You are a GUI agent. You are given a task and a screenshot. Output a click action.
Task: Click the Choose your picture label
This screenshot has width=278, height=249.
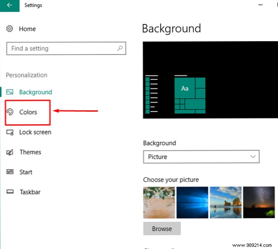pyautogui.click(x=171, y=180)
